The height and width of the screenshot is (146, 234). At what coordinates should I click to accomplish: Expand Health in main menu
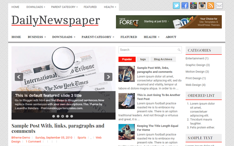[x=152, y=37]
